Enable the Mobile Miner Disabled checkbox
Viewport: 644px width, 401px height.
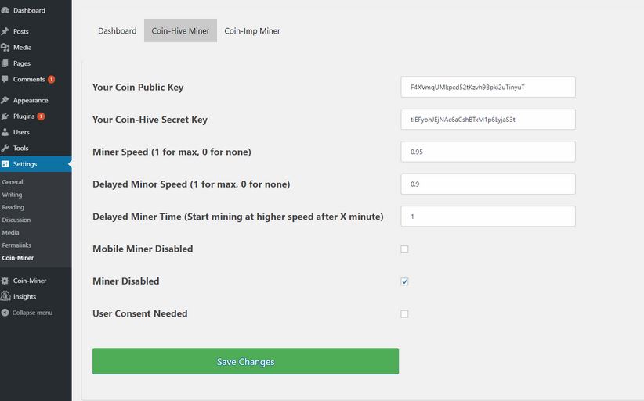pyautogui.click(x=404, y=249)
